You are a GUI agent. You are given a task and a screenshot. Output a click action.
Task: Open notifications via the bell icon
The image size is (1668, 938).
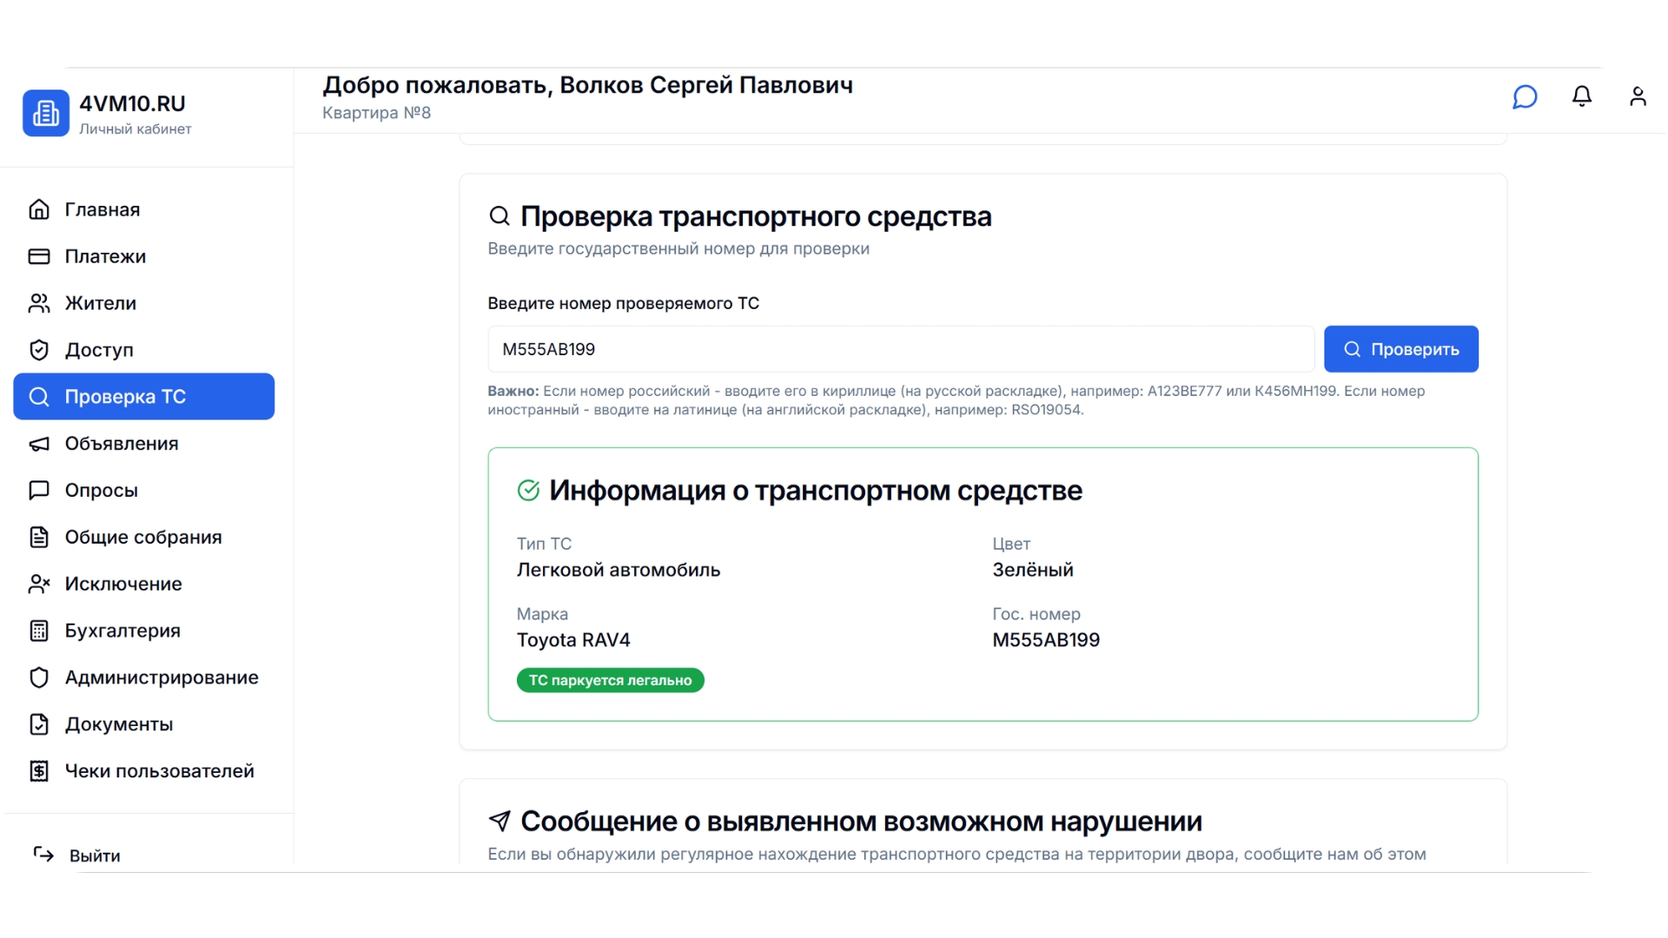click(1582, 96)
